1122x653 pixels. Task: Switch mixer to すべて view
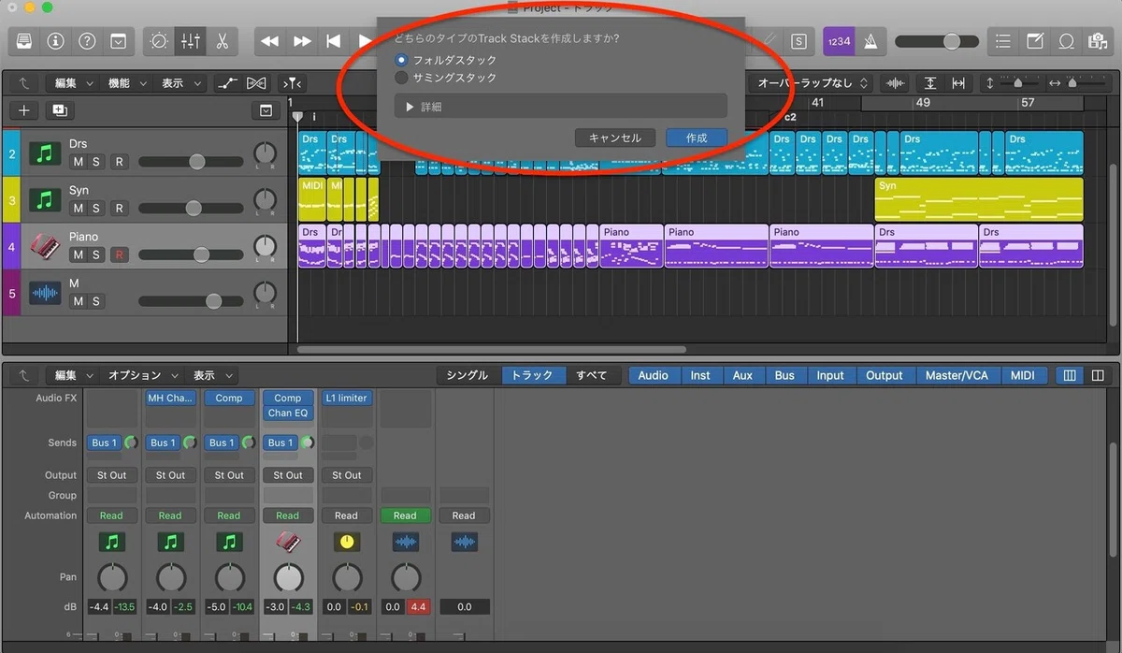[x=591, y=375]
